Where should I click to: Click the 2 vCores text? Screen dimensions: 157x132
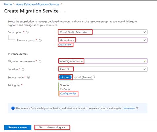[65, 89]
